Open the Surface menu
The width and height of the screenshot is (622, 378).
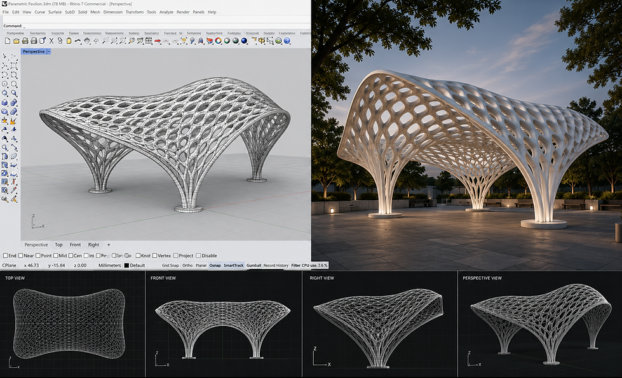pos(55,12)
